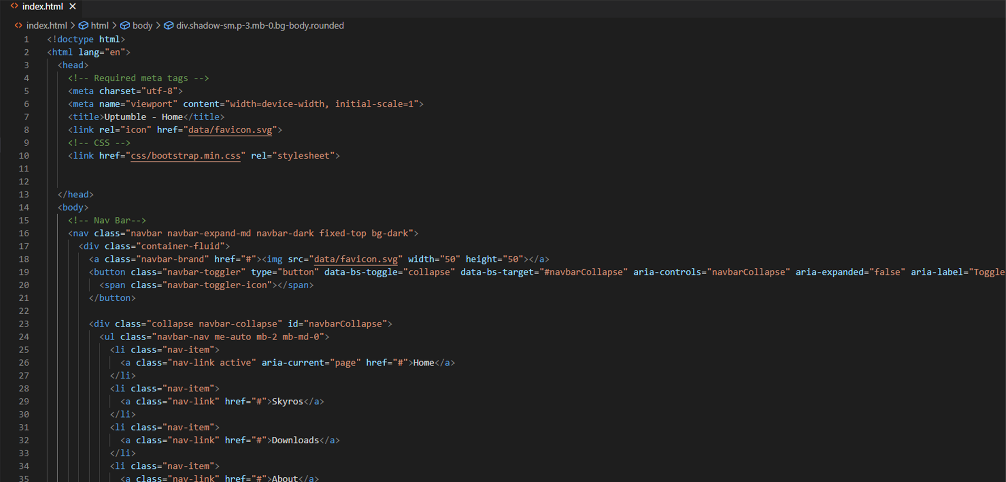Click the opening <body> tag
This screenshot has width=1006, height=482.
pos(73,207)
